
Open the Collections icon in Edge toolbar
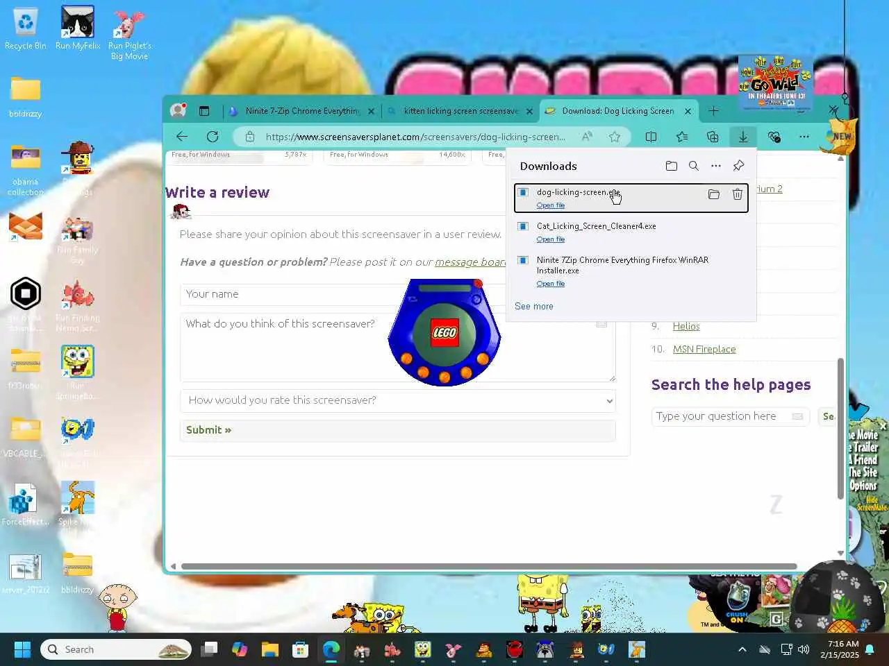tap(713, 137)
